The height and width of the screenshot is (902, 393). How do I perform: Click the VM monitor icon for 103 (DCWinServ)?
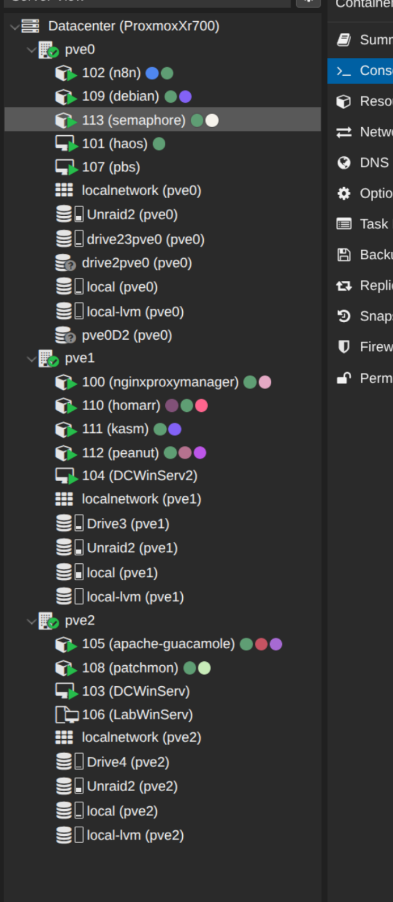pyautogui.click(x=66, y=691)
